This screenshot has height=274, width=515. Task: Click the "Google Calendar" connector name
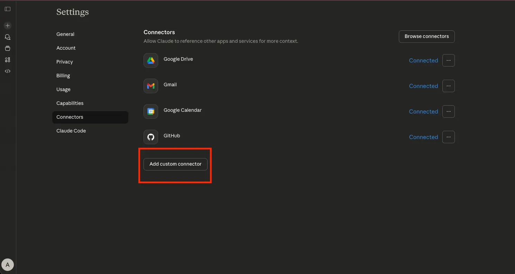coord(183,110)
